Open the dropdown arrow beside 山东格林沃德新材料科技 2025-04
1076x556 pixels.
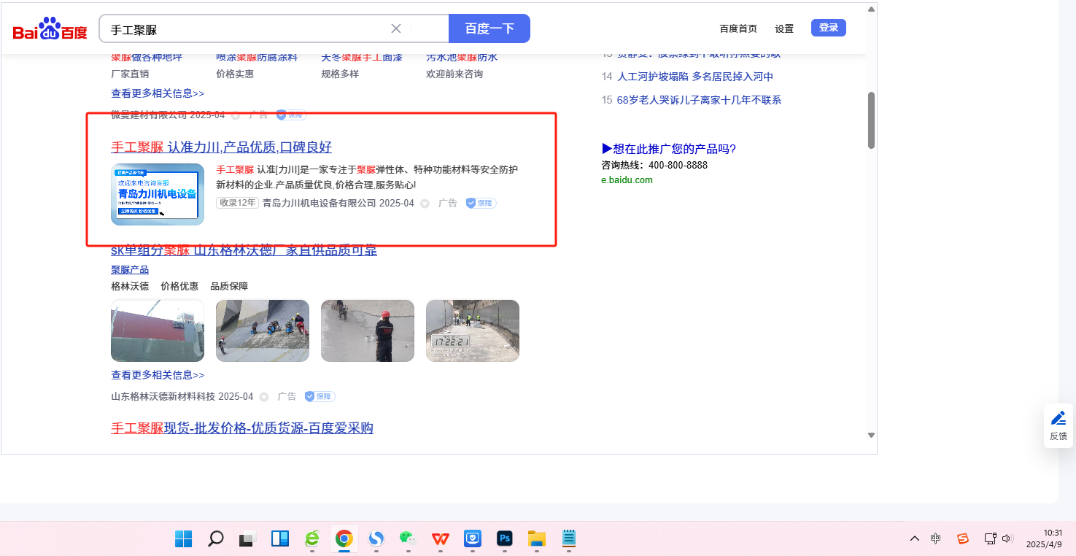(x=264, y=397)
